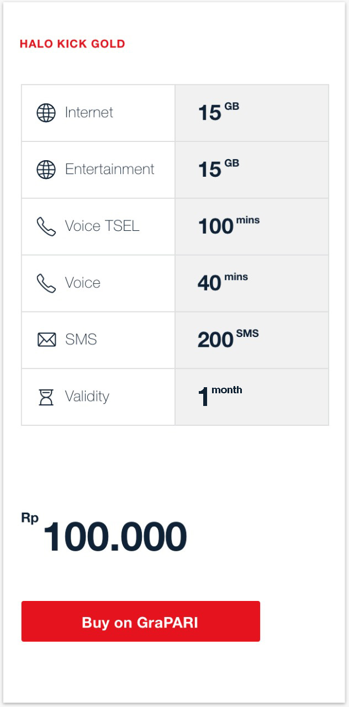349x707 pixels.
Task: Click the SMS label text
Action: [81, 339]
